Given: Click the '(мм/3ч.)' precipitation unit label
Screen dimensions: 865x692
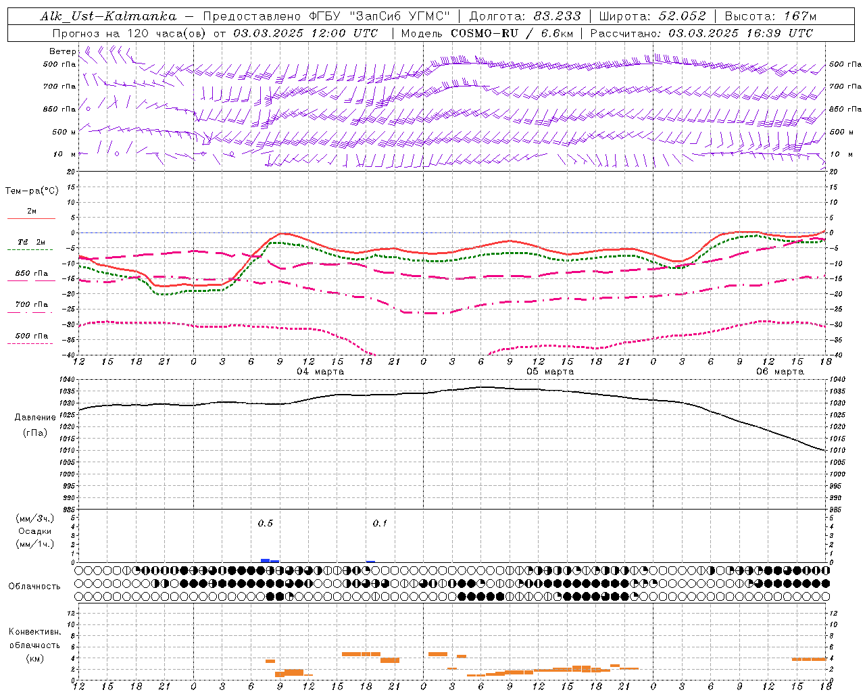Looking at the screenshot, I should click(x=35, y=518).
